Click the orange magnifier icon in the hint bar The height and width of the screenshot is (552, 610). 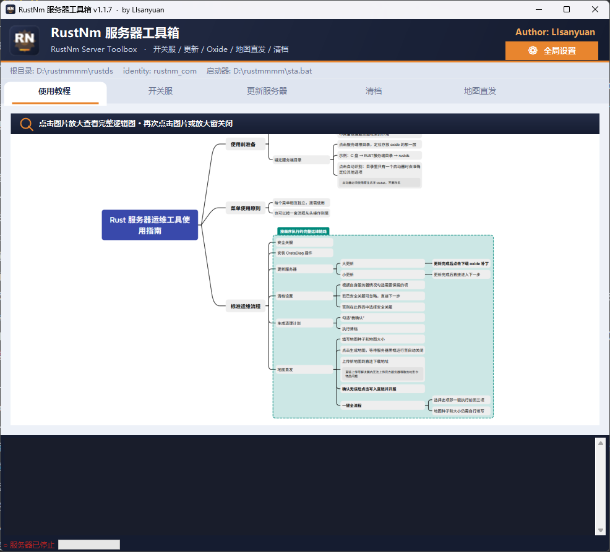(x=27, y=124)
